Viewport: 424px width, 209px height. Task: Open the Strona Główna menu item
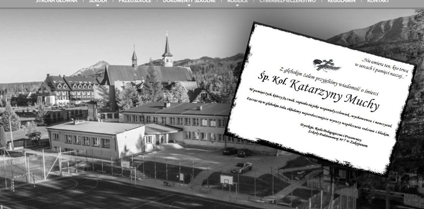point(56,2)
